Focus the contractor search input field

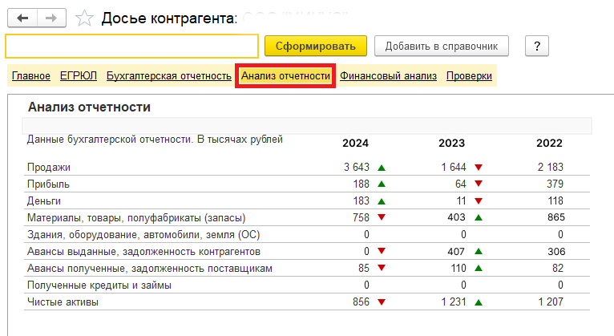pos(131,46)
